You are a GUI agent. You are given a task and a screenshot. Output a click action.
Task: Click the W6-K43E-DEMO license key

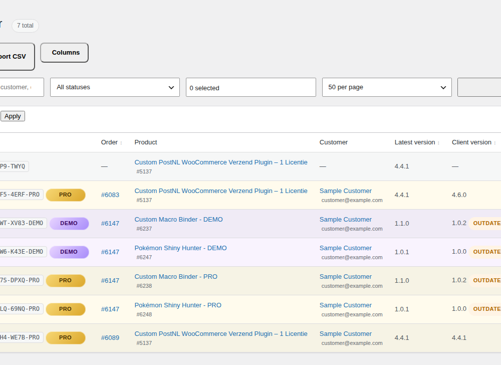[x=23, y=252]
